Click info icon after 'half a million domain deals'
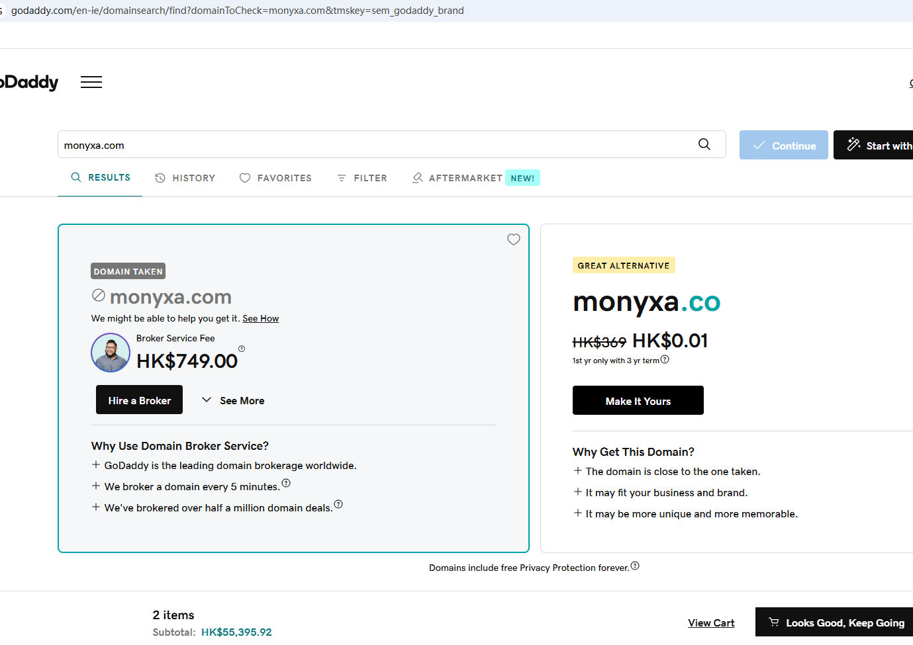913x645 pixels. pyautogui.click(x=338, y=504)
